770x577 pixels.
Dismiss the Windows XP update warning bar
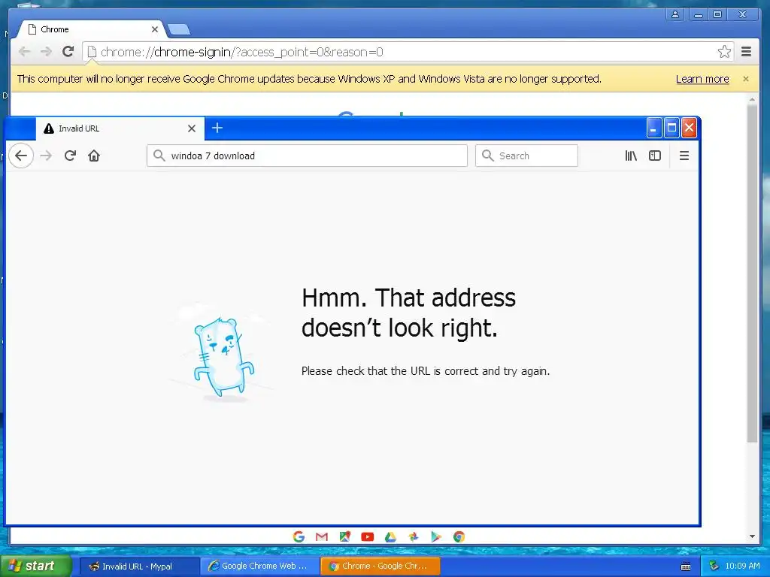745,79
